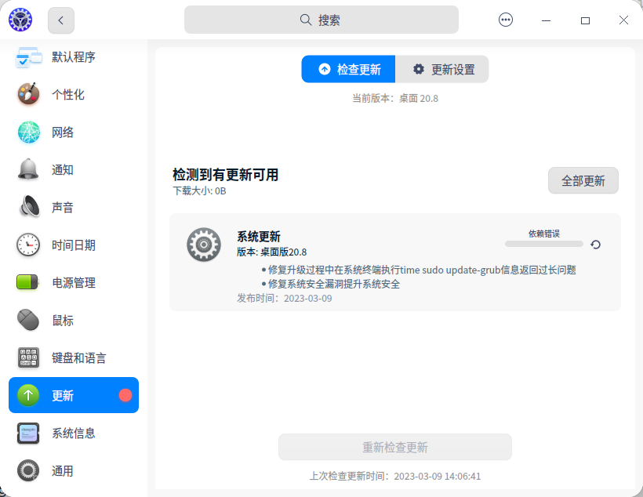The height and width of the screenshot is (497, 643).
Task: Click the 个性化 palette icon
Action: click(28, 94)
